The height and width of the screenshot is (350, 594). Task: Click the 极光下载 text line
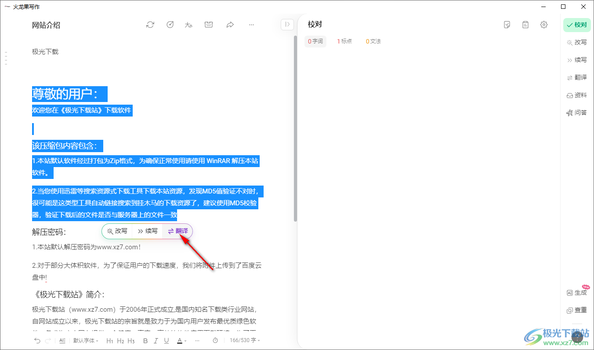[45, 51]
